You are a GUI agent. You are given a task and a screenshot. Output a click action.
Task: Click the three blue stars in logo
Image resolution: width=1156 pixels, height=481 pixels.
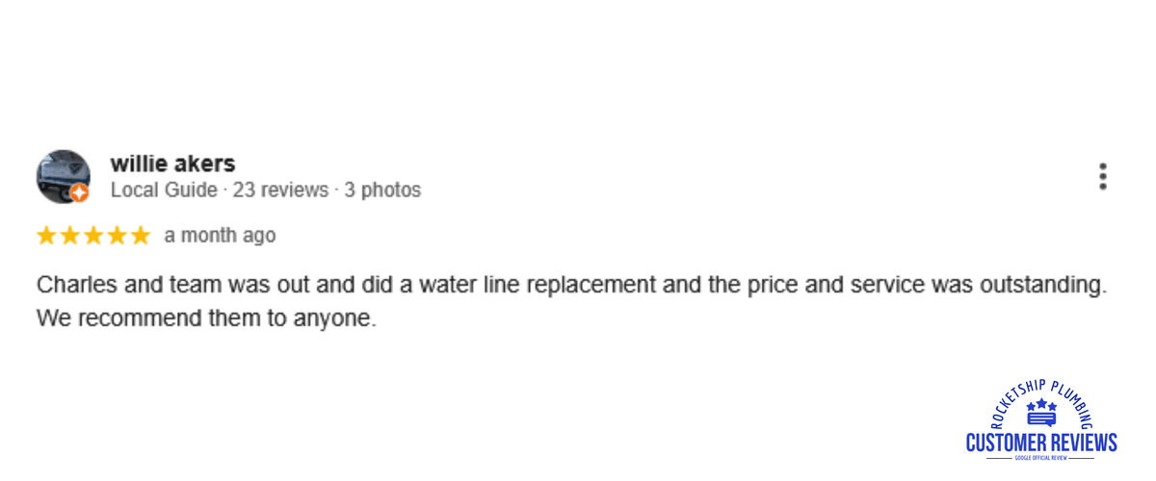[1041, 406]
